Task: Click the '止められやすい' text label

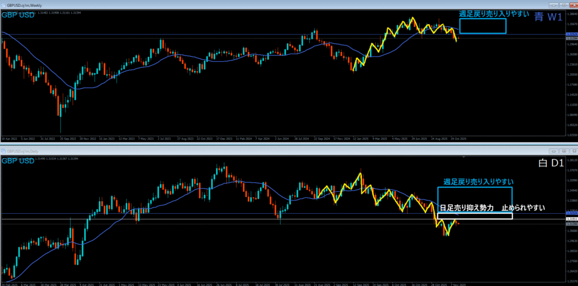Action: (523, 208)
